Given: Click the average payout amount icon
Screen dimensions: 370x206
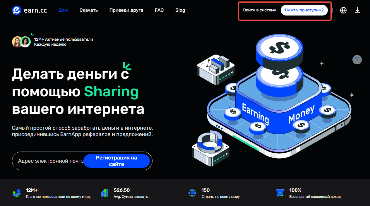Looking at the screenshot, I should coord(105,193).
